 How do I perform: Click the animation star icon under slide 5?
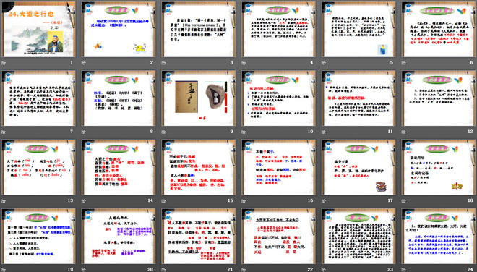point(324,63)
